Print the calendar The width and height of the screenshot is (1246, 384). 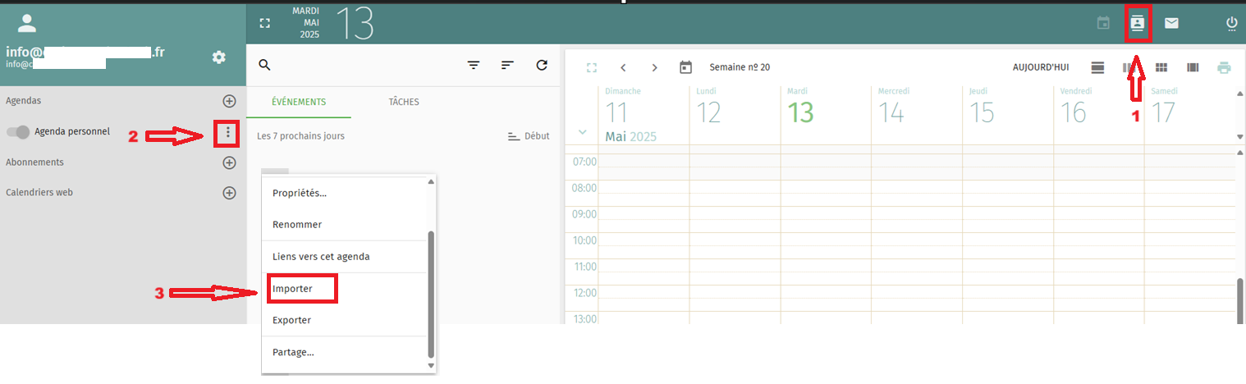click(x=1225, y=67)
